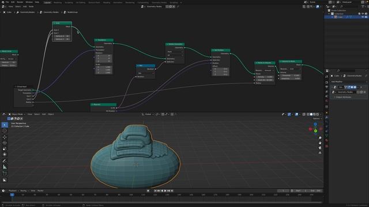
Task: Click the current frame marker in the timeline
Action: (x=12, y=195)
